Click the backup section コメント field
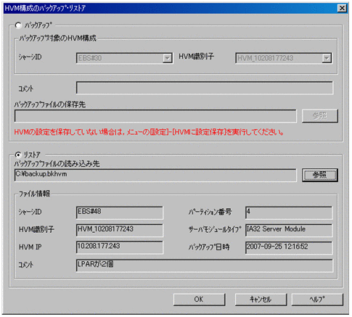 205,88
